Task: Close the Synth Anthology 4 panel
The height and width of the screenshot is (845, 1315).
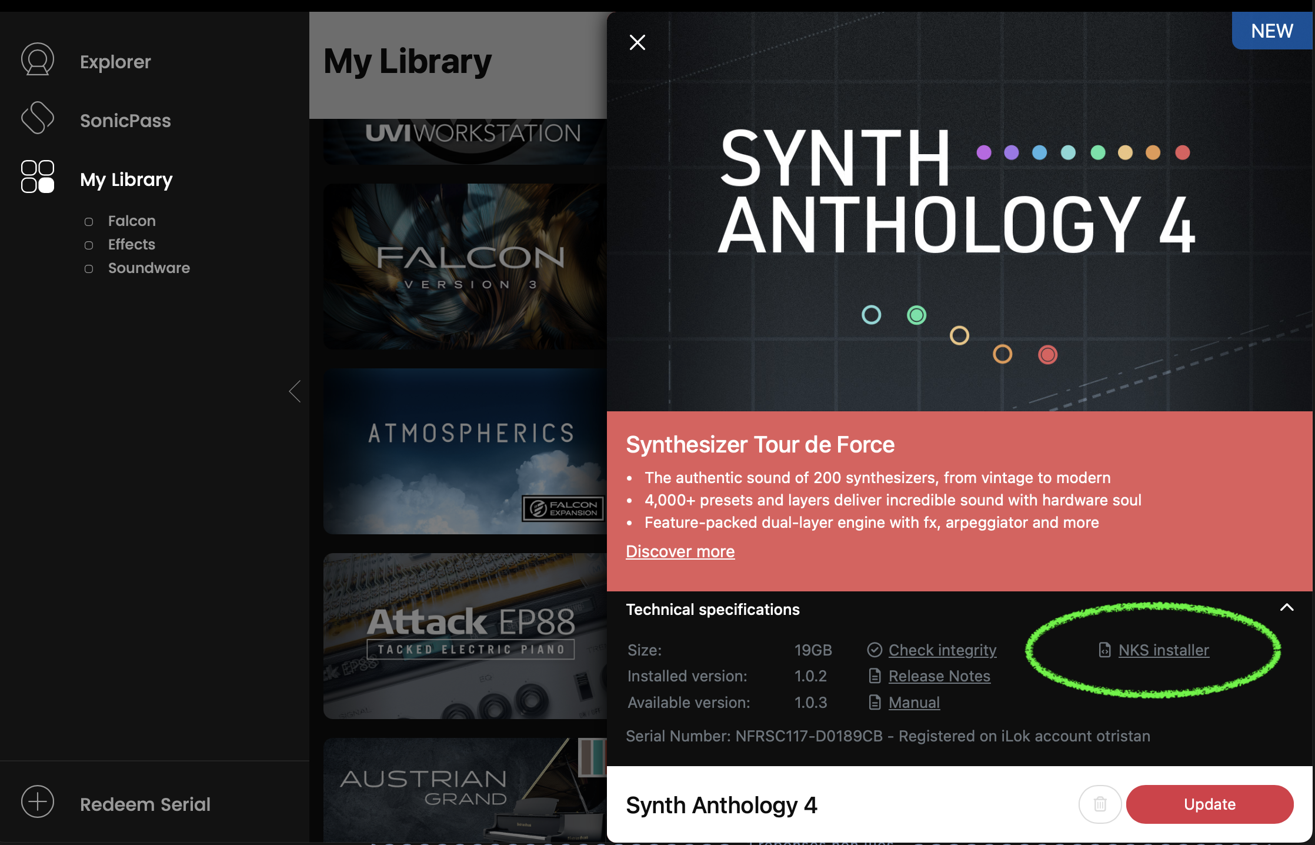Action: click(638, 42)
